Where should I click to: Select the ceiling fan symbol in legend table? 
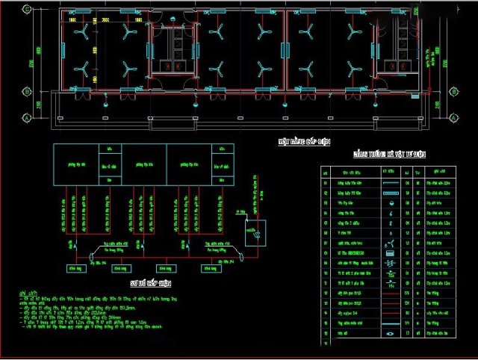point(390,243)
